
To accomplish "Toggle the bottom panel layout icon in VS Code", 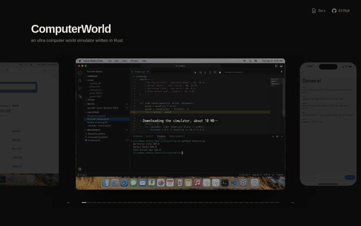I will [281, 66].
